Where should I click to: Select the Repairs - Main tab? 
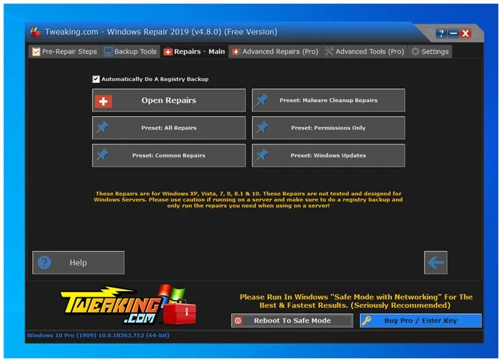194,51
